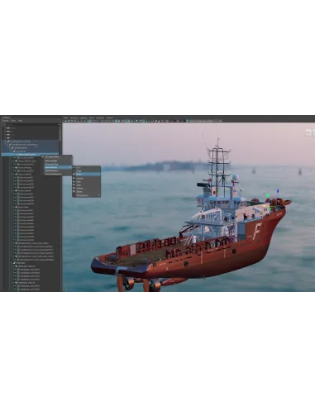Click the Outliner search field
315x407 pixels.
click(x=31, y=125)
